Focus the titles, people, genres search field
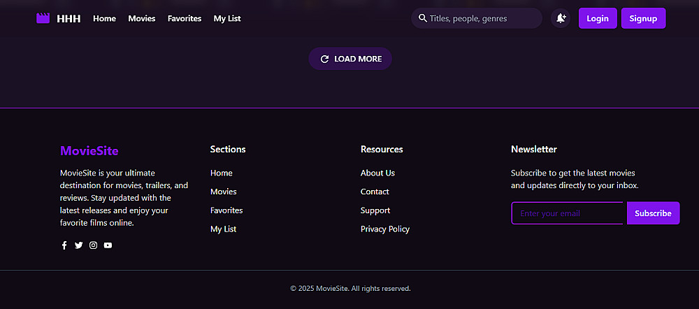The image size is (699, 309). tap(482, 18)
